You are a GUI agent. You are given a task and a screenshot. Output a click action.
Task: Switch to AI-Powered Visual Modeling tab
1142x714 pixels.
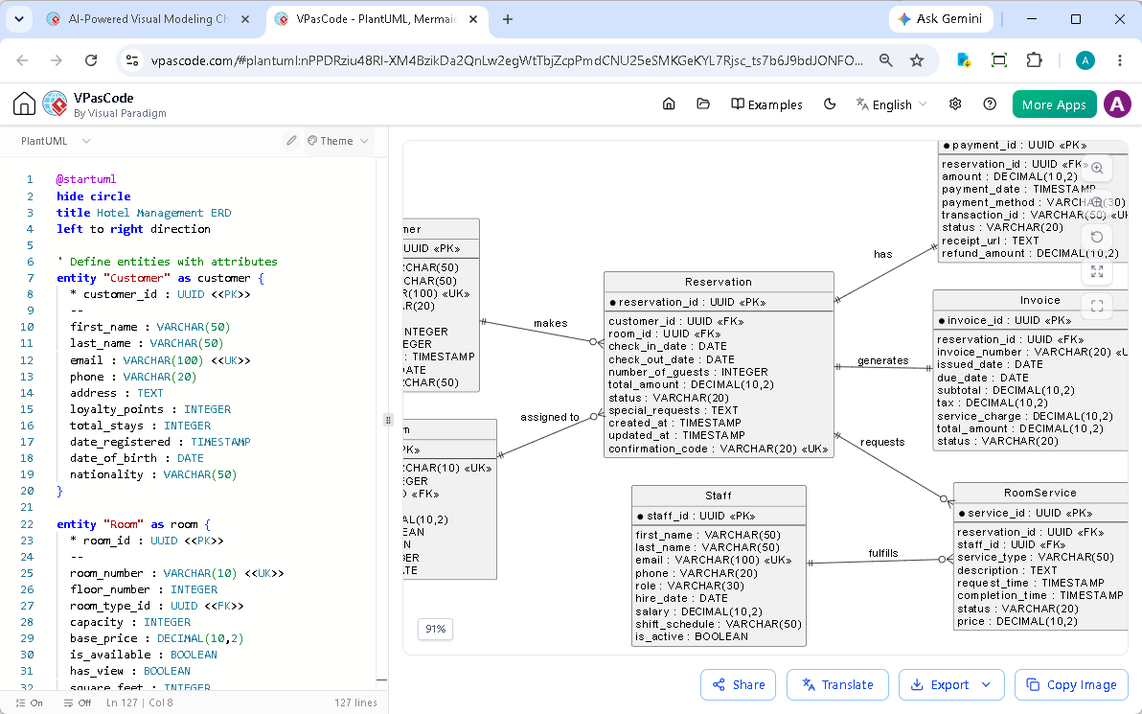coord(148,20)
